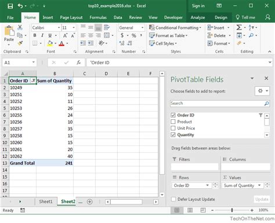Open the Analyze ribbon tab

click(198, 17)
